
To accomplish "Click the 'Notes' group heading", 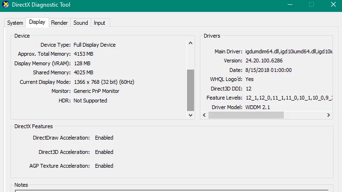I will coord(21,185).
